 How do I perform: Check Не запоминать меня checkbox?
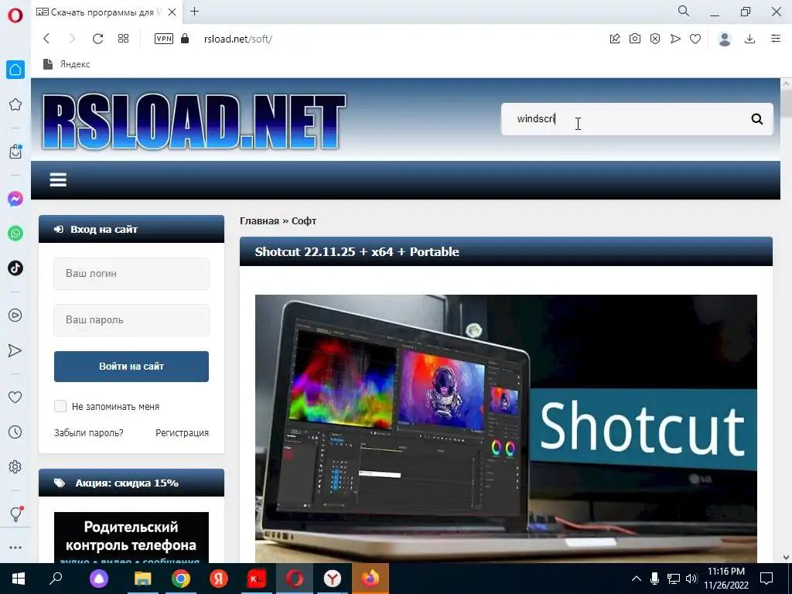click(60, 406)
